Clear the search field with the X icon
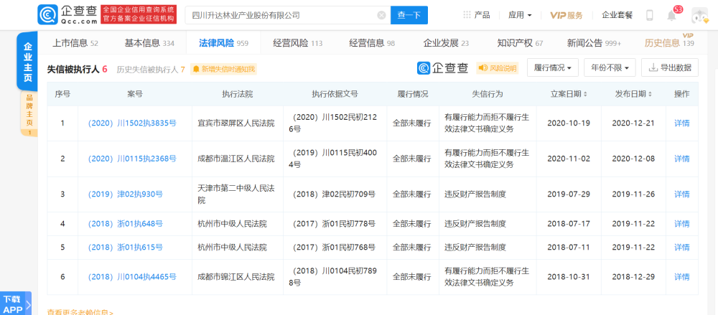 (381, 15)
